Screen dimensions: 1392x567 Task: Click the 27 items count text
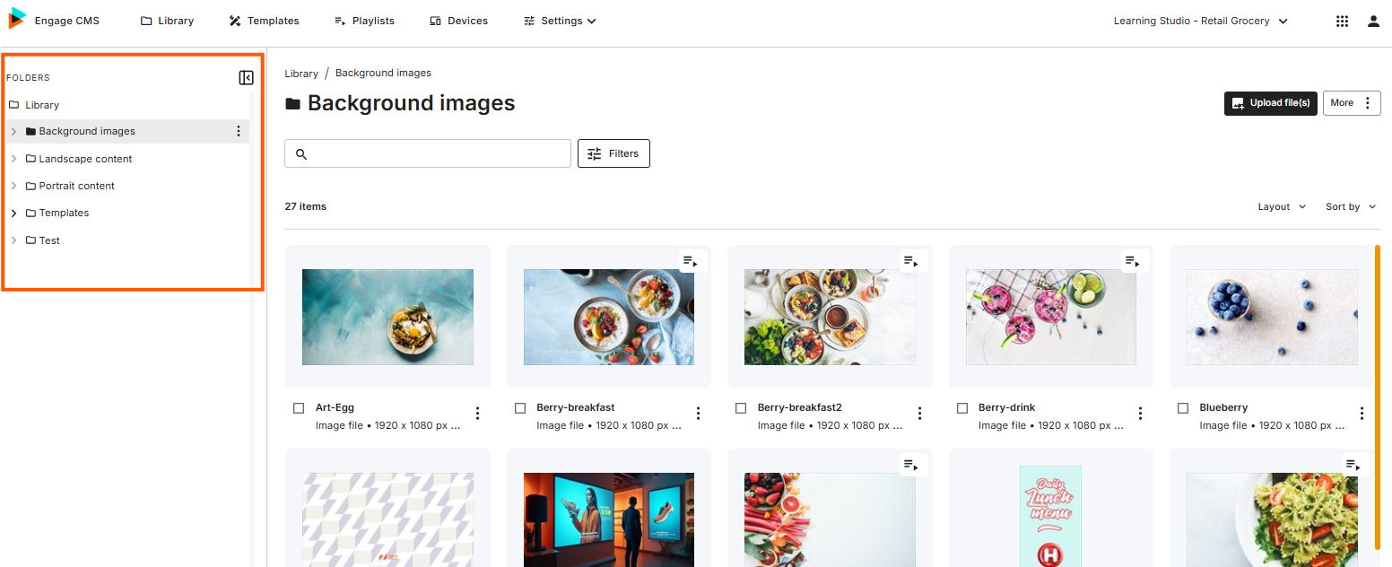point(305,206)
